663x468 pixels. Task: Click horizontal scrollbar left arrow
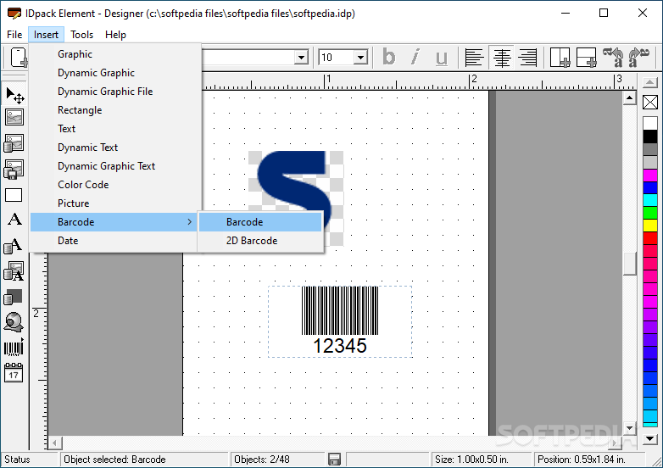point(55,443)
